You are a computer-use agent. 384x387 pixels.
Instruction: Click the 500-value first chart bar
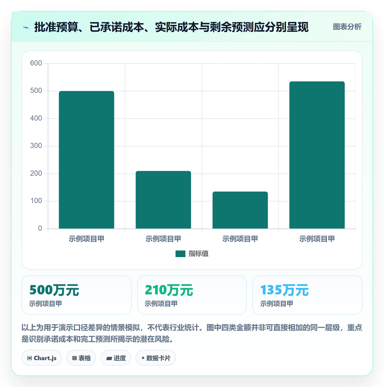pyautogui.click(x=86, y=160)
